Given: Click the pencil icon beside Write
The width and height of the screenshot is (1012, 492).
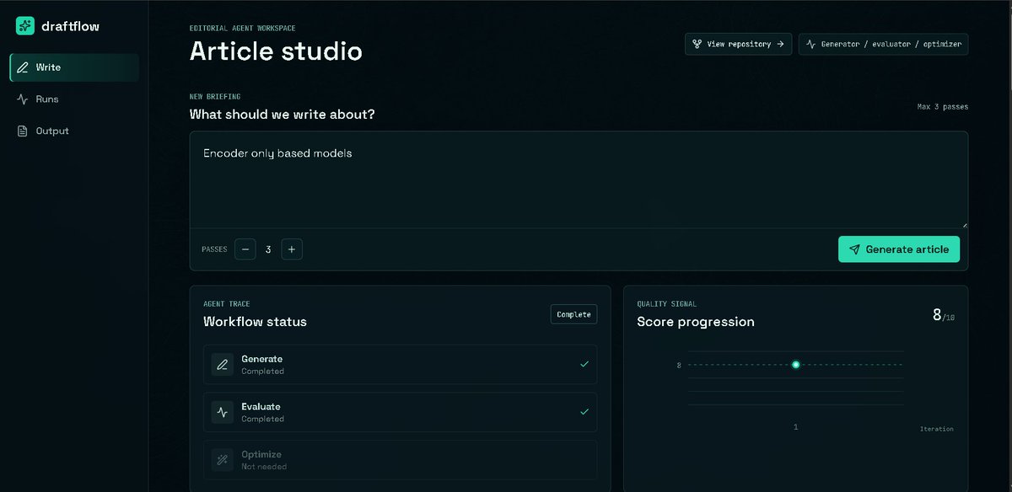Looking at the screenshot, I should 23,67.
